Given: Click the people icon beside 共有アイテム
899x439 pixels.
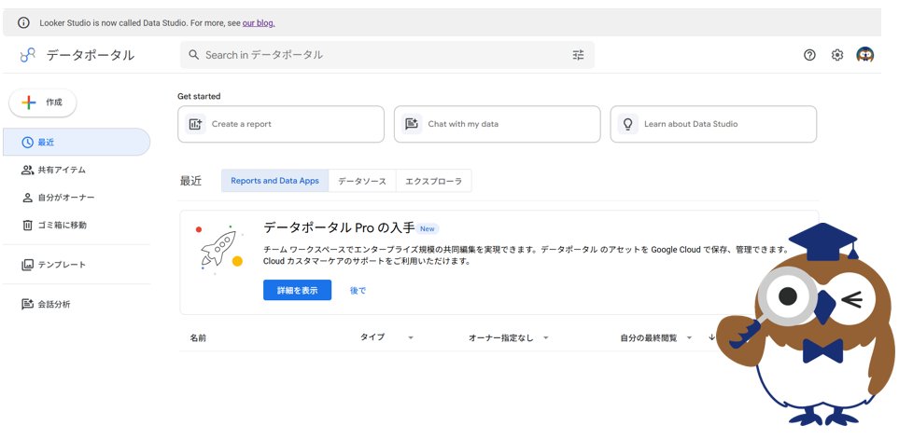Looking at the screenshot, I should (27, 170).
